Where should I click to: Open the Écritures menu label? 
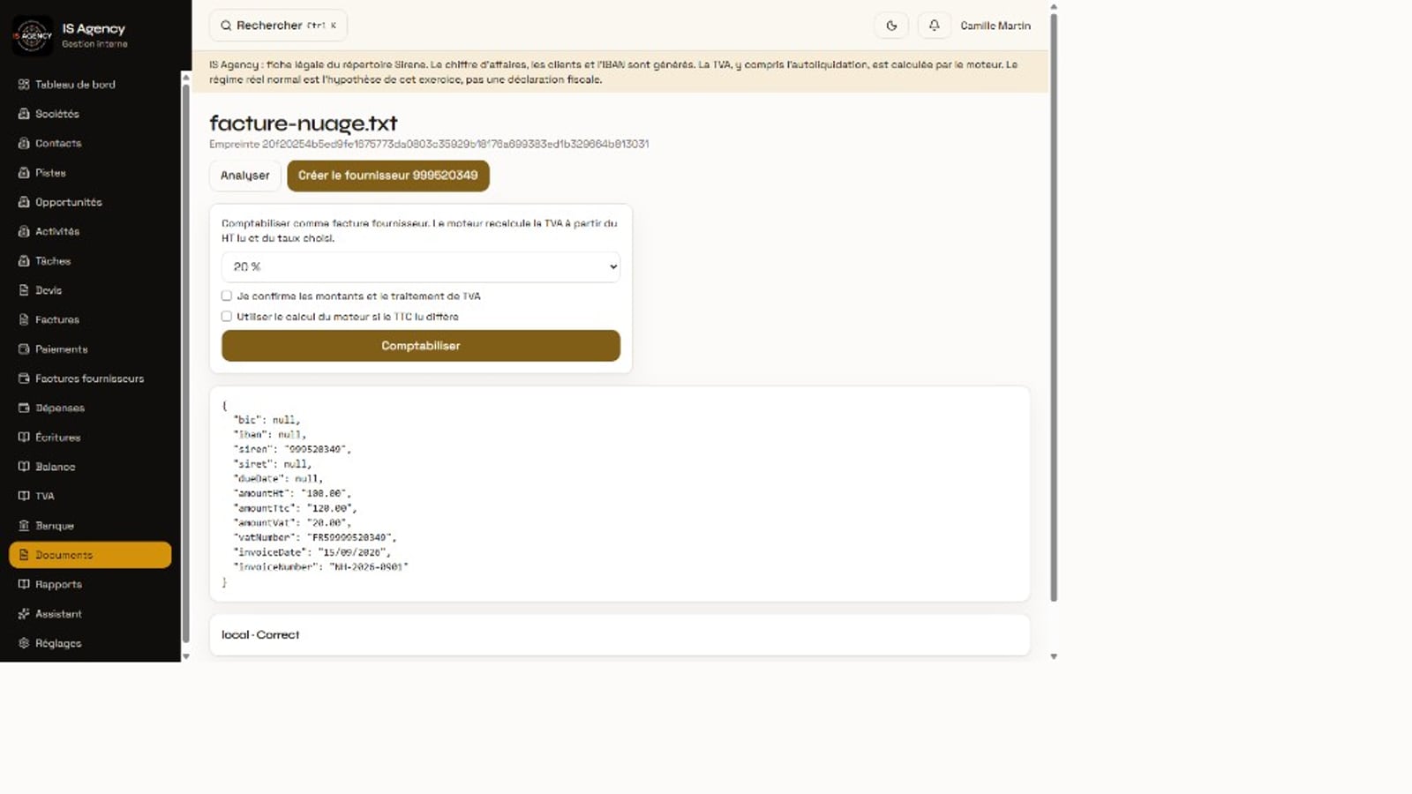click(x=57, y=438)
